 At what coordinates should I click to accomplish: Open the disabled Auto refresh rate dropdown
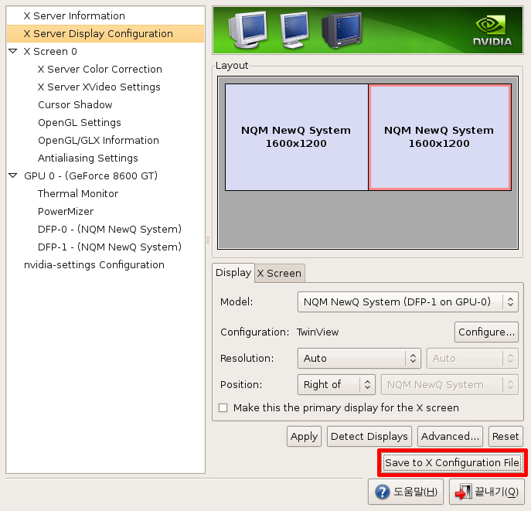472,358
